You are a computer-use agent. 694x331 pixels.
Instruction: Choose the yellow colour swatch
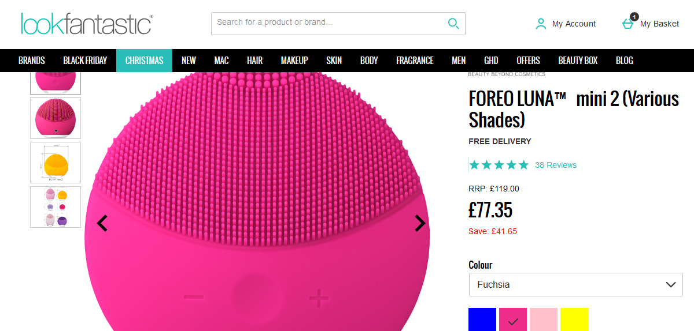[574, 319]
